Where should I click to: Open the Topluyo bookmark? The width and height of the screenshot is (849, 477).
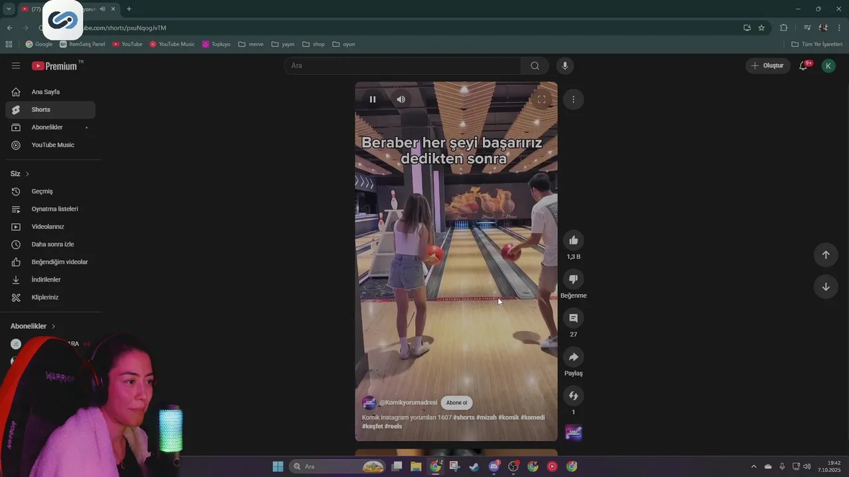click(x=216, y=44)
